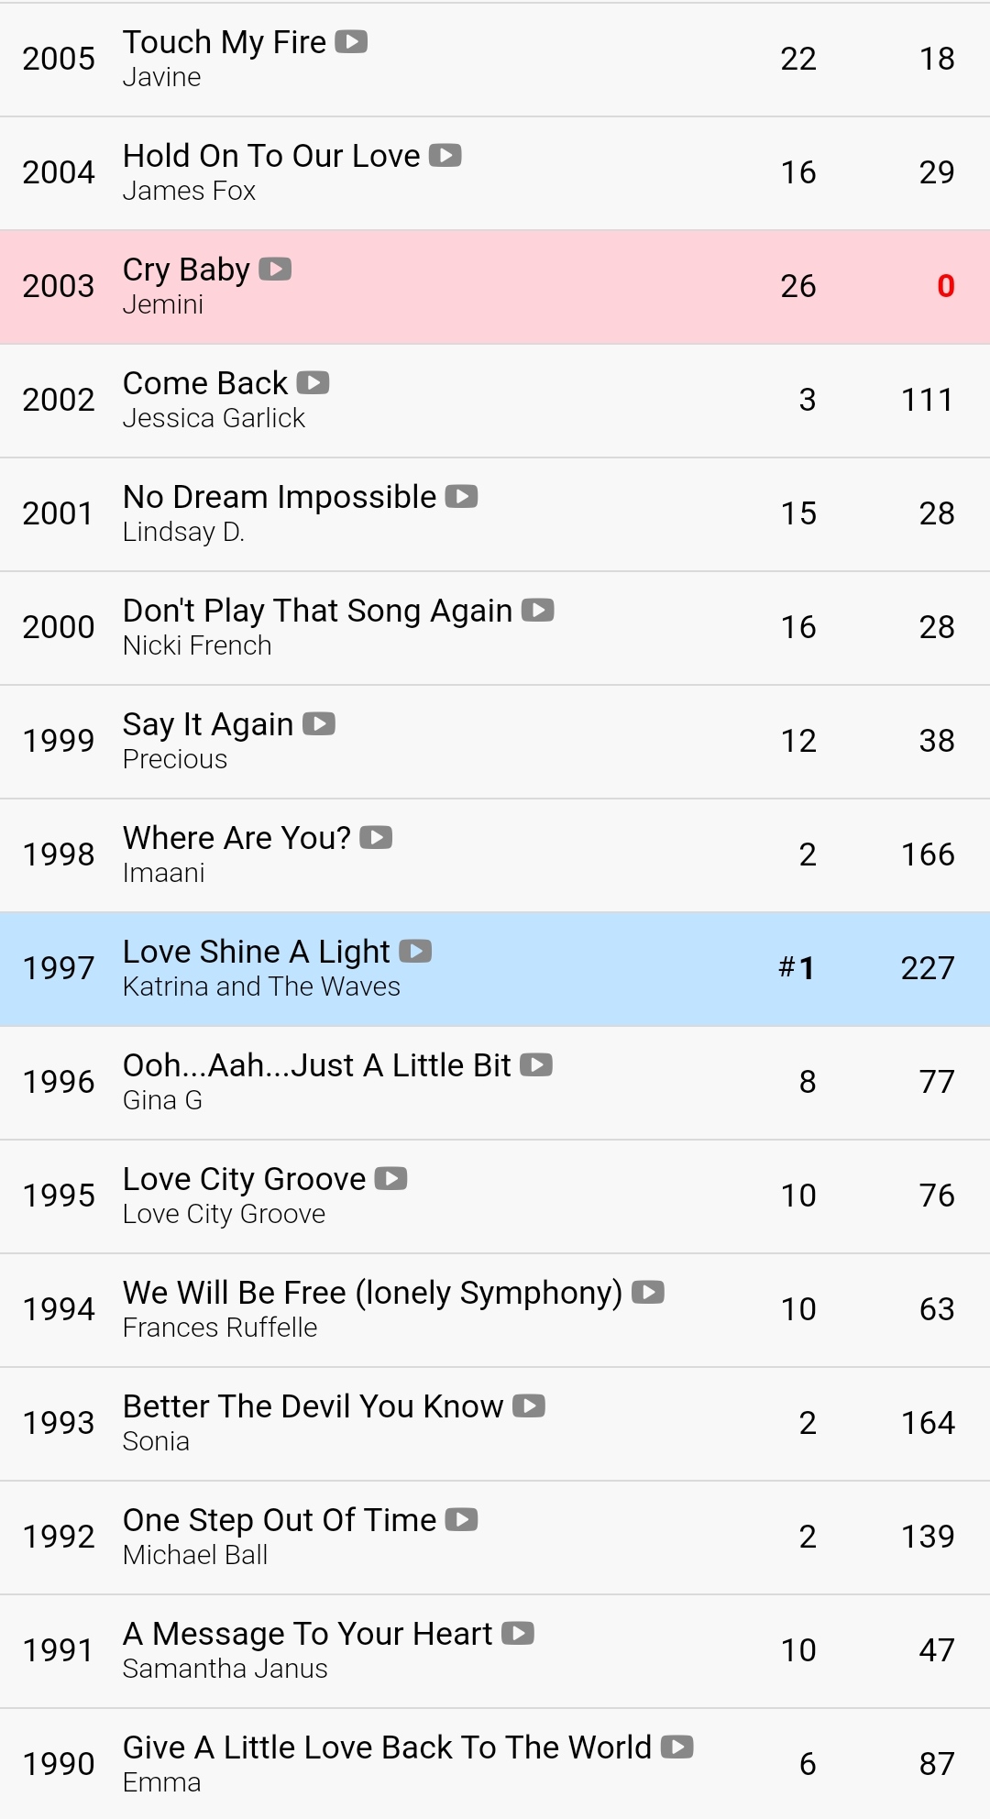This screenshot has height=1819, width=990.
Task: Play We Will Be Free video
Action: pyautogui.click(x=648, y=1293)
